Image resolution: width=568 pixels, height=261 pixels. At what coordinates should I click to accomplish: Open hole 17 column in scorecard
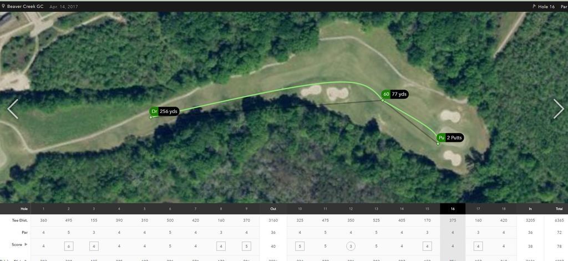tap(478, 209)
